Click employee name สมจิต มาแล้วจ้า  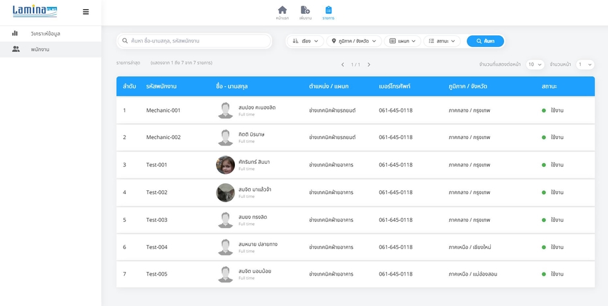[x=255, y=190]
